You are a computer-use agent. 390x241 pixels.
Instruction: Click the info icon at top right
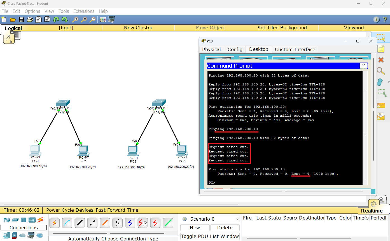tap(377, 20)
